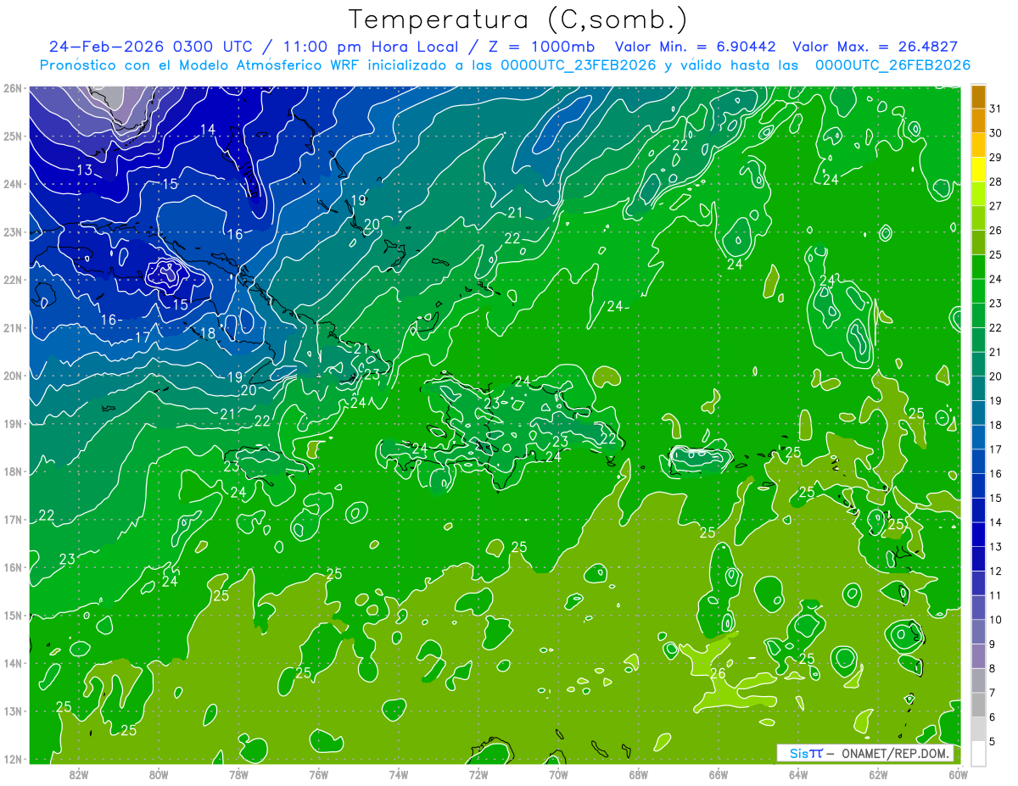
Task: Click the '0000UTC_26FEB2026' valid-until text
Action: [x=892, y=65]
